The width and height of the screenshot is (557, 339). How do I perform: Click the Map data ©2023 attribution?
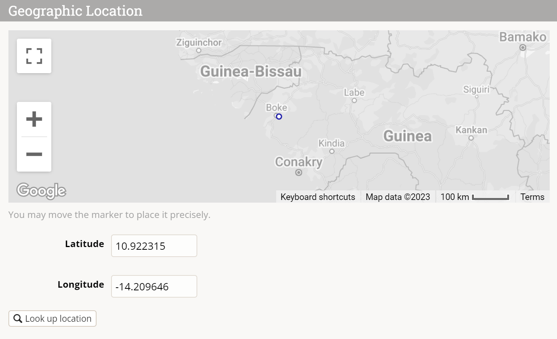(398, 197)
